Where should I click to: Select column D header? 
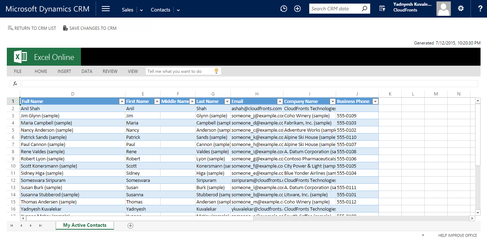(73, 94)
